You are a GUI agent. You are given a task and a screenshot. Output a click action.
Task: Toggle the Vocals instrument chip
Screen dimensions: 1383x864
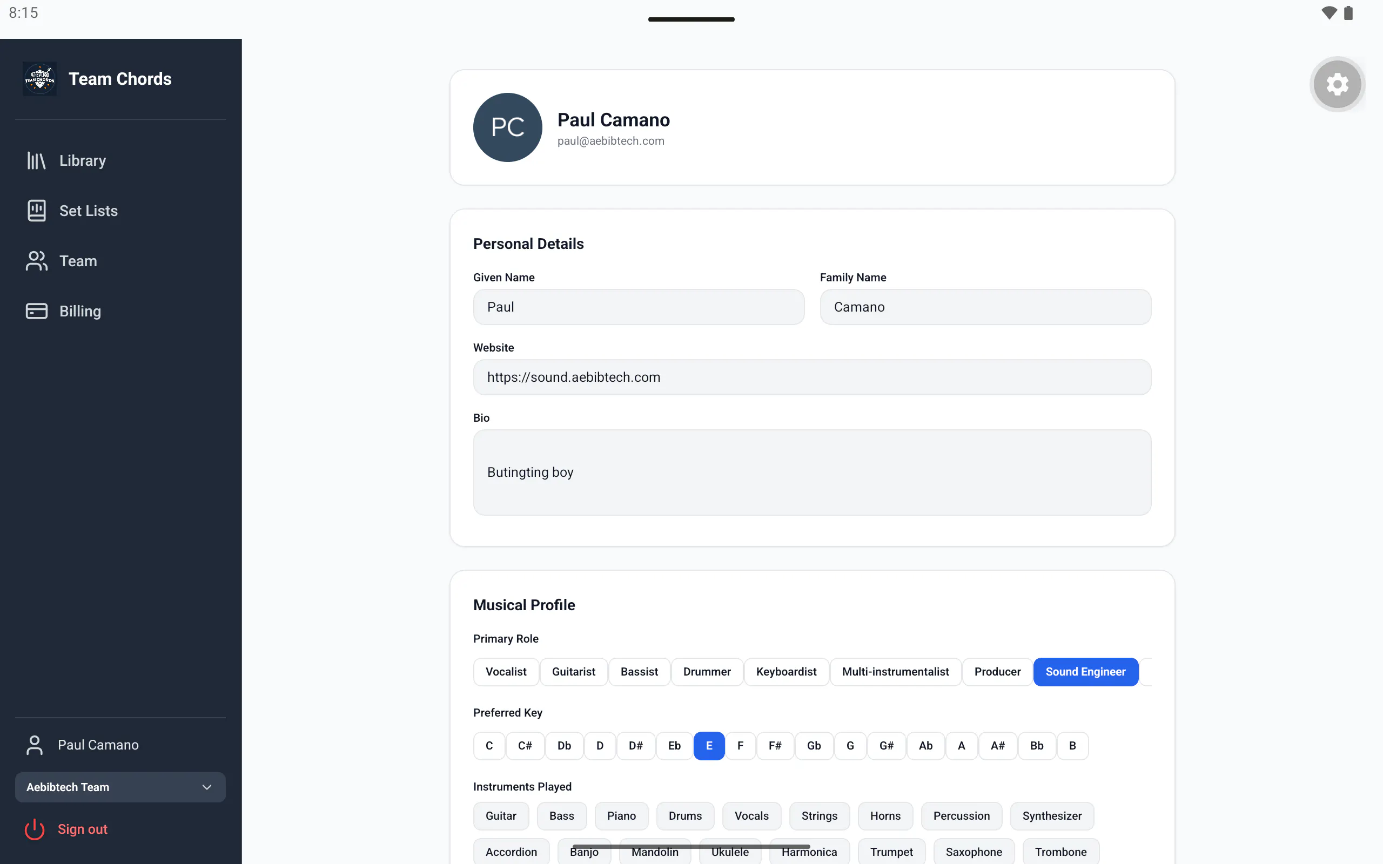[751, 816]
